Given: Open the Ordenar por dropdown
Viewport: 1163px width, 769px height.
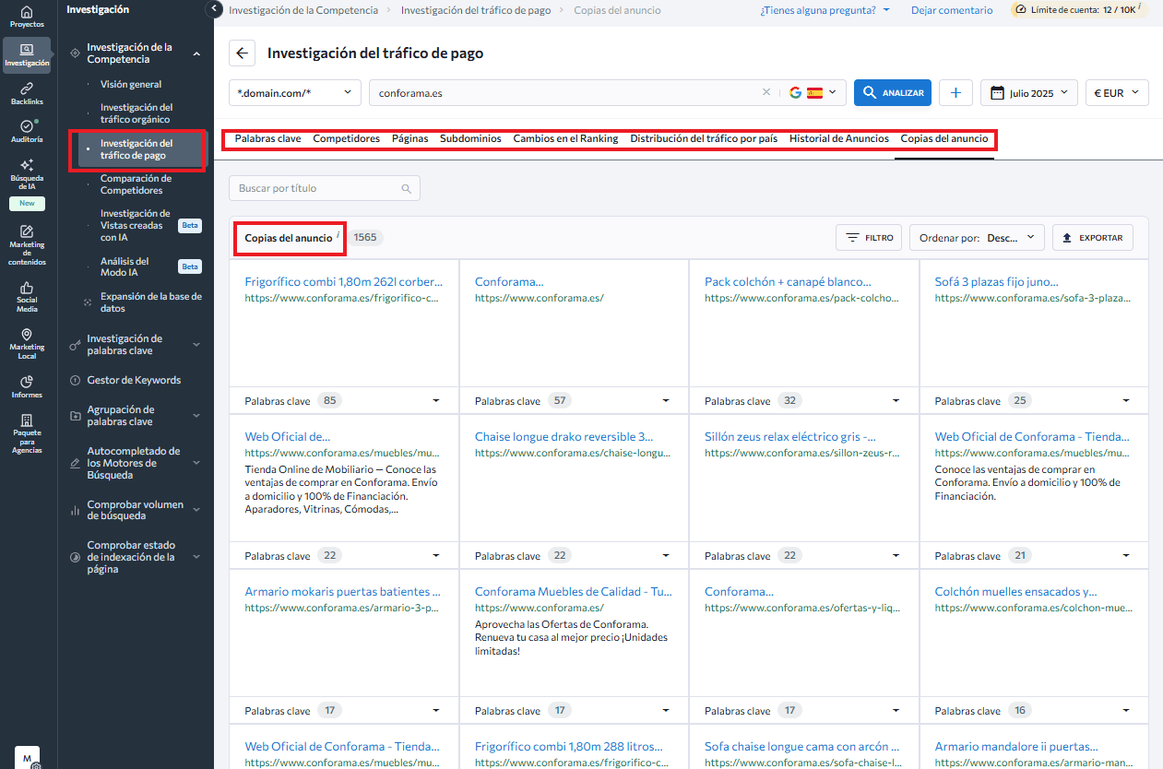Looking at the screenshot, I should (x=977, y=237).
